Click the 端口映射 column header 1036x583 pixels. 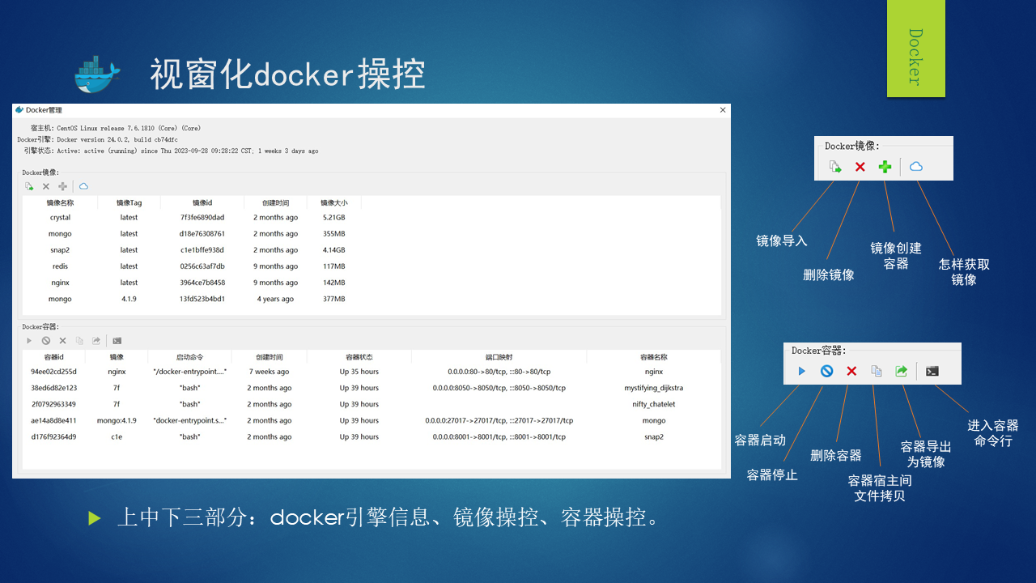tap(499, 357)
